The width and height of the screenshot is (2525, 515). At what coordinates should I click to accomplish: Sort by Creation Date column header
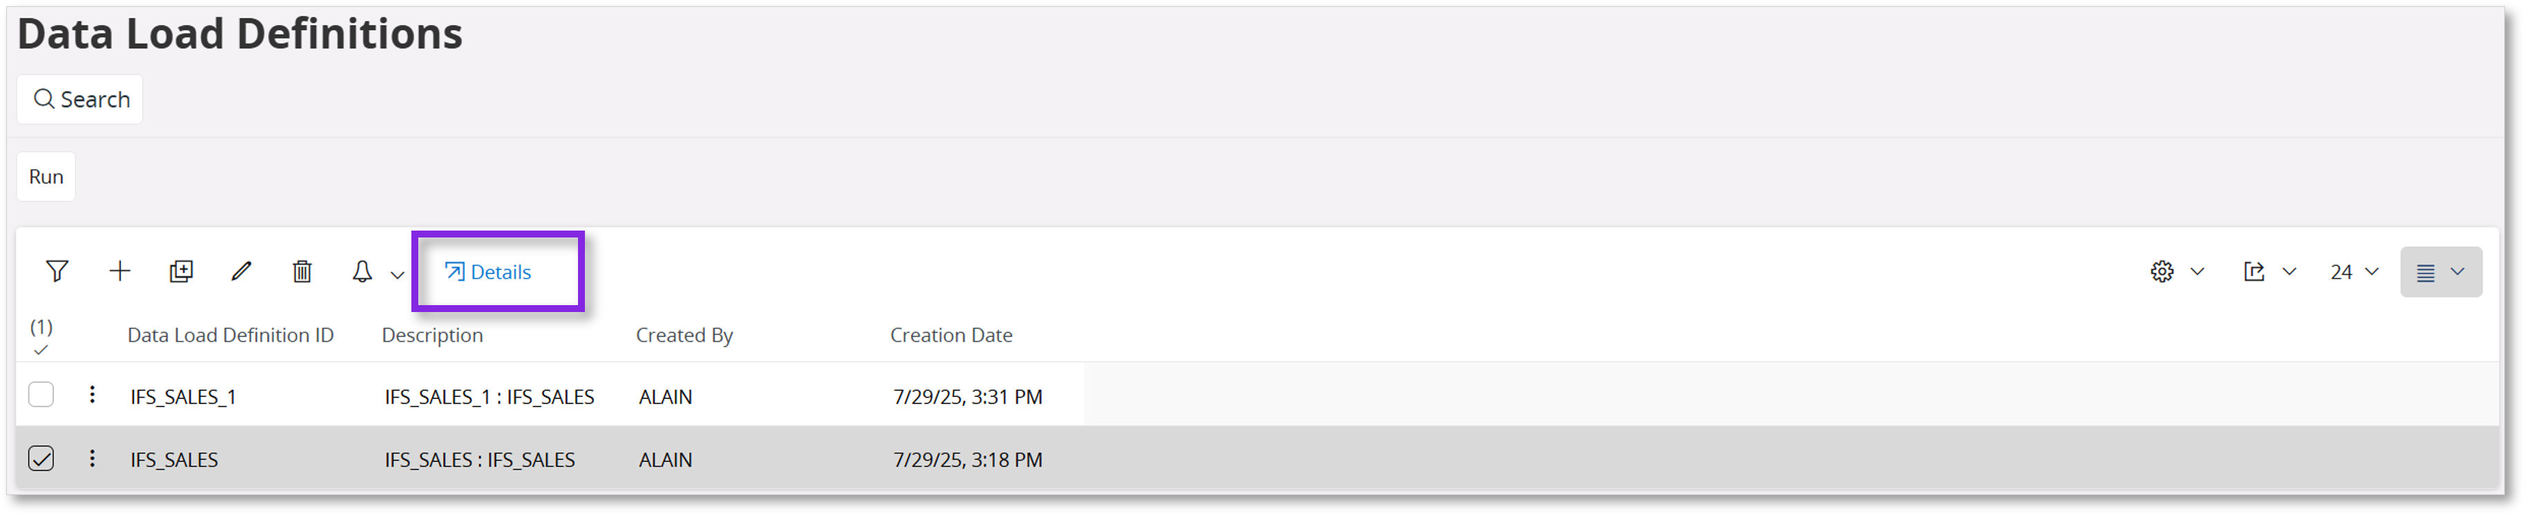pos(951,335)
